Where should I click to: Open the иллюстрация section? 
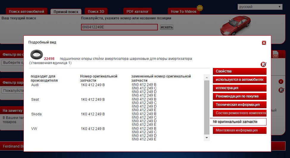239,88
